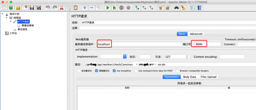The height and width of the screenshot is (110, 256).
Task: Click the Toggle enable/disable toolbar icon
Action: (x=99, y=8)
